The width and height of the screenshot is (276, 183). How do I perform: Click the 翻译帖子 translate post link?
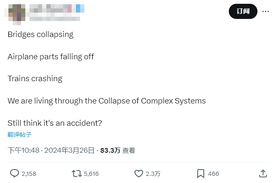click(x=19, y=135)
